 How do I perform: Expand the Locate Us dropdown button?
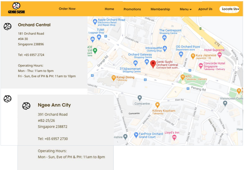[x=229, y=9]
